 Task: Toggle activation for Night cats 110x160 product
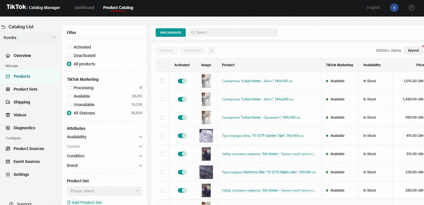[x=182, y=172]
